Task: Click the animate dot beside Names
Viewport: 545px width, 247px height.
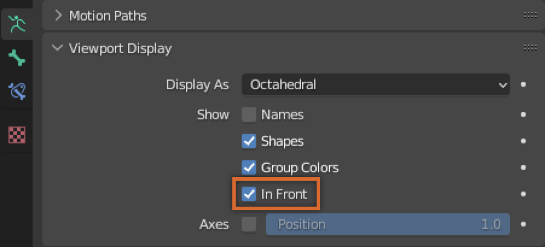Action: tap(523, 114)
